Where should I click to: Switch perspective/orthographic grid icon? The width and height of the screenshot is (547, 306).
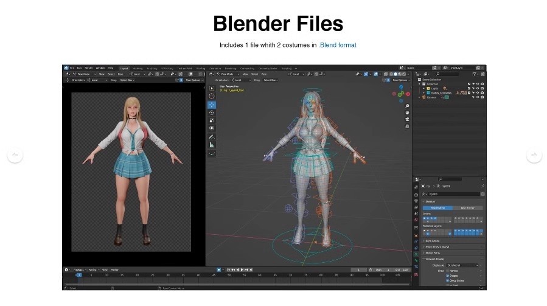(407, 126)
